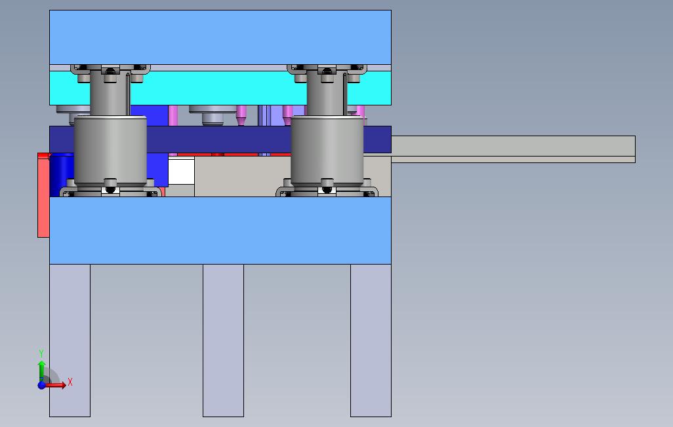Select the top blue plate of the assembly
The width and height of the screenshot is (673, 427).
click(x=220, y=37)
